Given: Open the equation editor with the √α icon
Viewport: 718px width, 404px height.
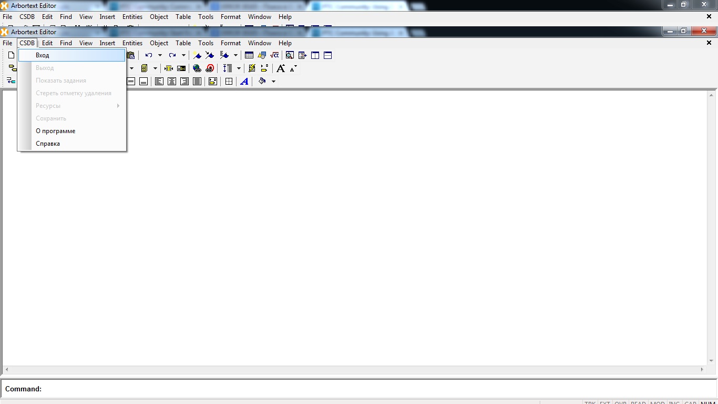Looking at the screenshot, I should click(275, 55).
